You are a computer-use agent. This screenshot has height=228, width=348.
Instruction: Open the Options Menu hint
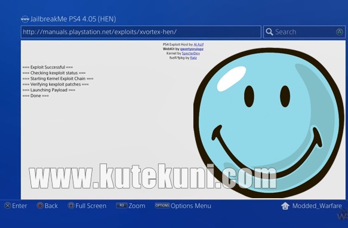click(x=183, y=206)
